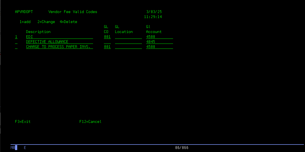305x152 pixels.
Task: Click the CHARGE TO PROCESS PAPER INVS. description
Action: click(x=59, y=47)
